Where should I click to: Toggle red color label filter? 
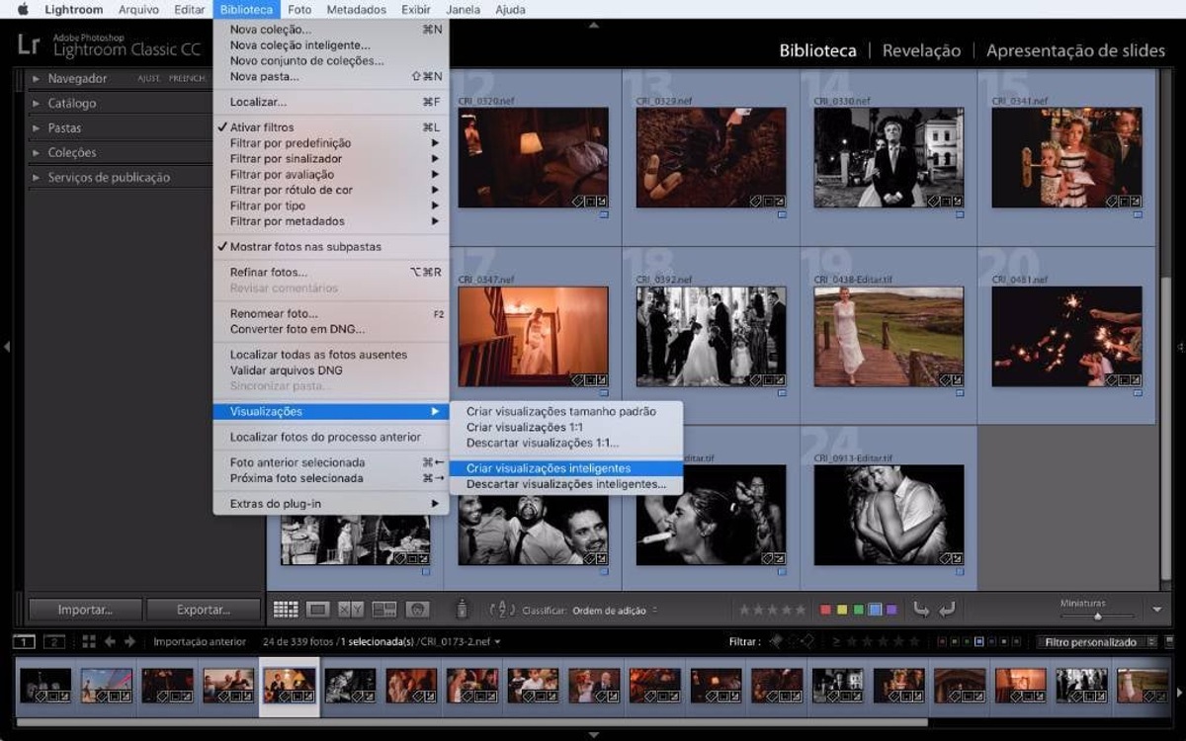942,642
